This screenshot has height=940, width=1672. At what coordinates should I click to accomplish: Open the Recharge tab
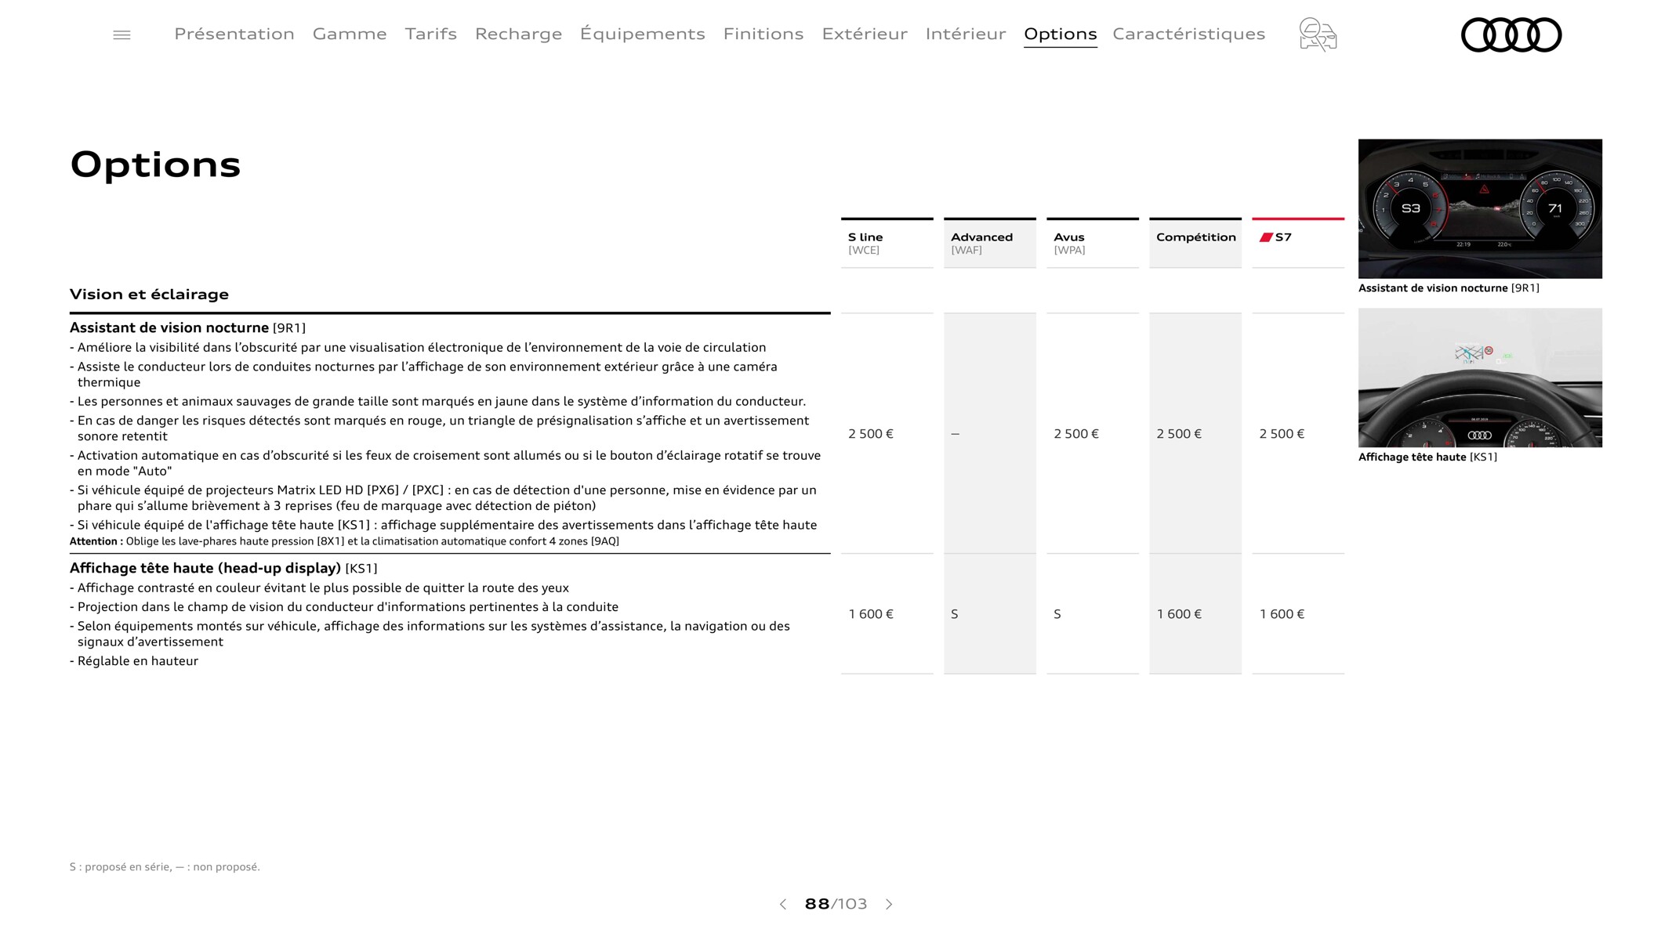pos(518,34)
